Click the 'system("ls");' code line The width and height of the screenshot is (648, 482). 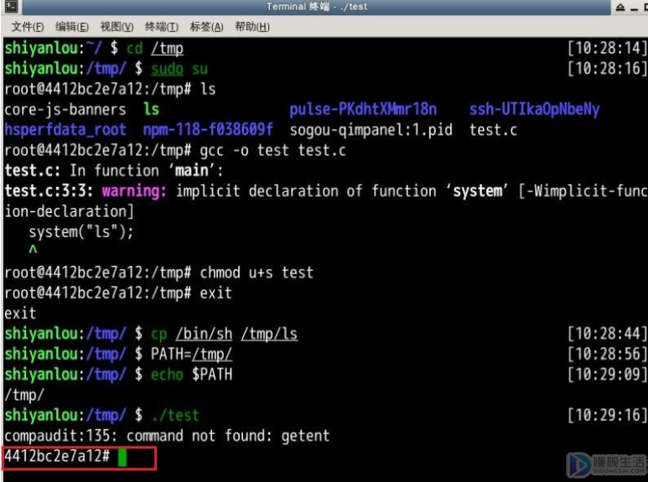pyautogui.click(x=81, y=232)
